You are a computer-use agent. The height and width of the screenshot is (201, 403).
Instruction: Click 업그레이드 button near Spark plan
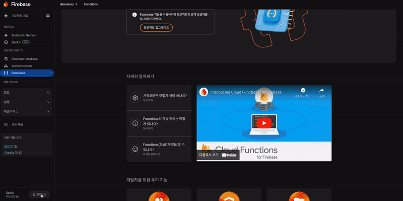point(39,194)
